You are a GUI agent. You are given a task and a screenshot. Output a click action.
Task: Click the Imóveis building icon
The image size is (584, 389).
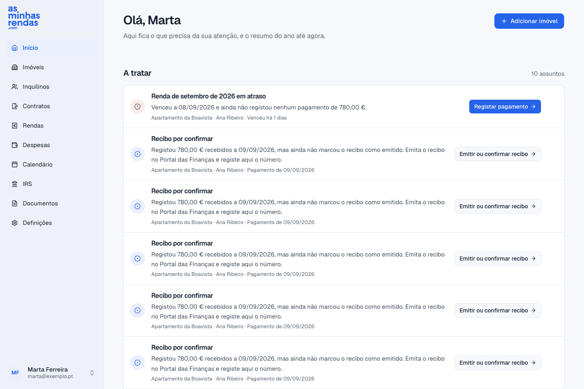point(15,67)
